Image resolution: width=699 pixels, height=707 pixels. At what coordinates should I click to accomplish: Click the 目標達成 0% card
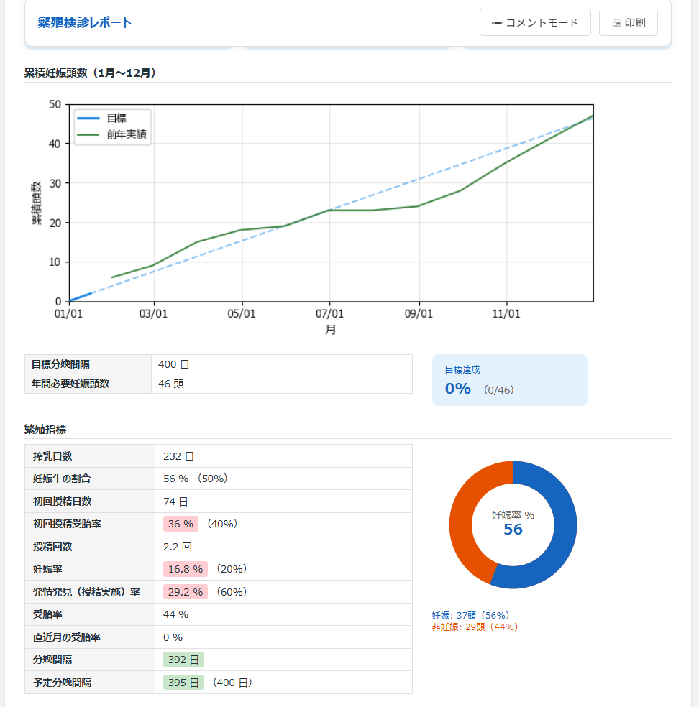509,379
